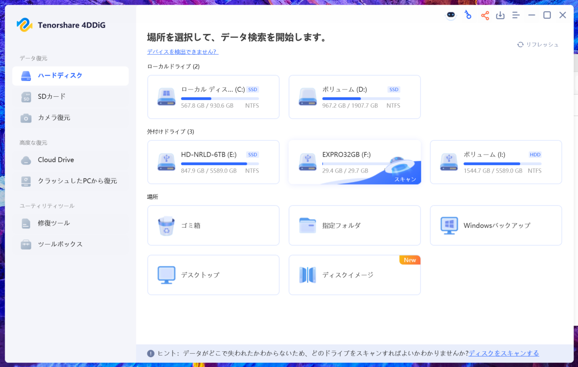The width and height of the screenshot is (578, 367).
Task: Click the Windowsバックアップ icon
Action: tap(449, 226)
